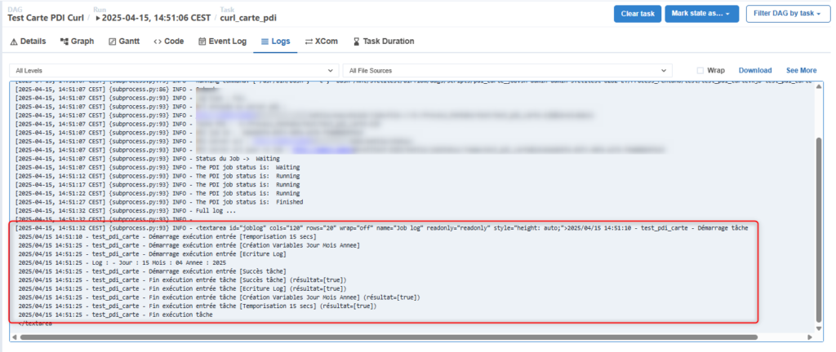
Task: Open the Details tab
Action: click(x=29, y=42)
